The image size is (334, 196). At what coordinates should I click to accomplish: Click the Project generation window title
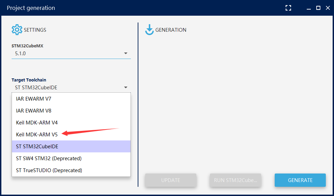pos(31,8)
